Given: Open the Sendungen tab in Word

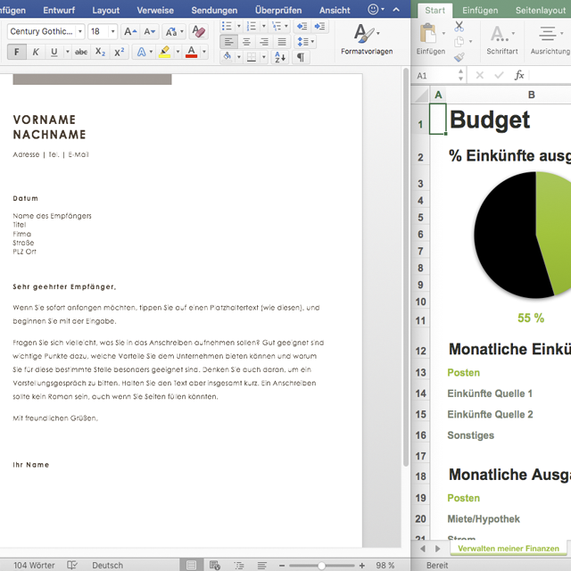Looking at the screenshot, I should click(x=214, y=10).
